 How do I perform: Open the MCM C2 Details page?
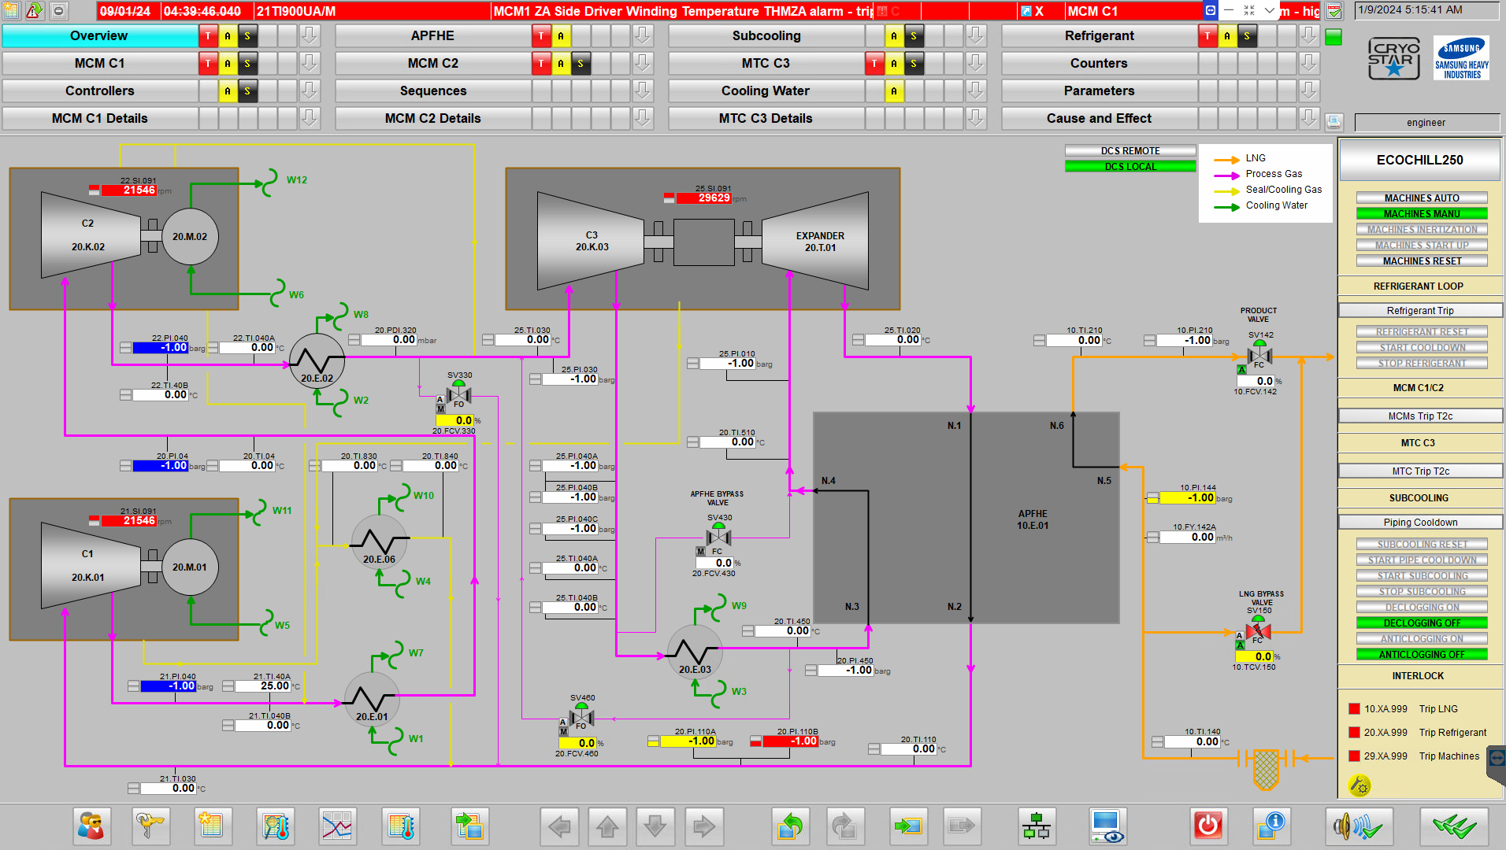tap(432, 118)
